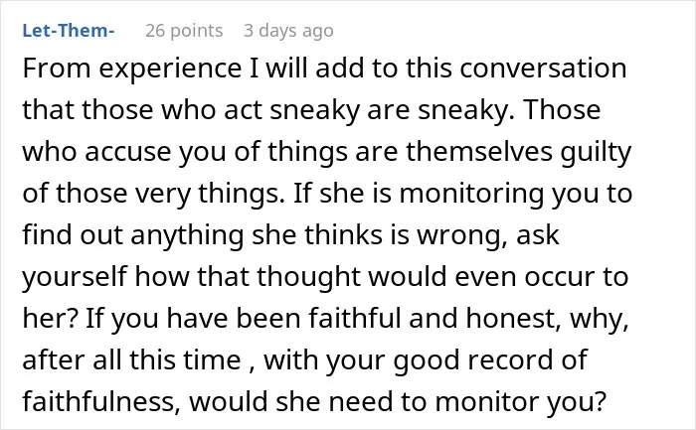
Task: Click the words "themselves guilty" in comment
Action: (519, 153)
